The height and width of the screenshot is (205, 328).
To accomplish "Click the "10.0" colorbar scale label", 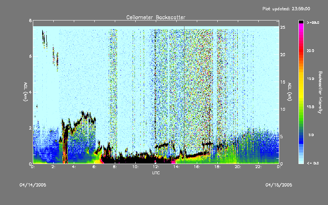I will click(310, 107).
